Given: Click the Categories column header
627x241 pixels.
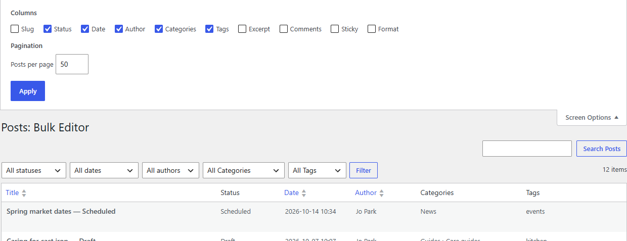Looking at the screenshot, I should point(437,192).
